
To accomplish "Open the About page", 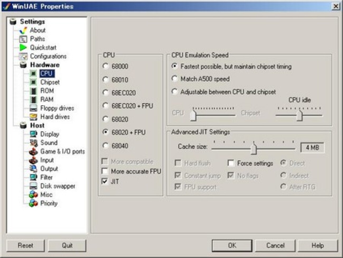I will click(38, 30).
